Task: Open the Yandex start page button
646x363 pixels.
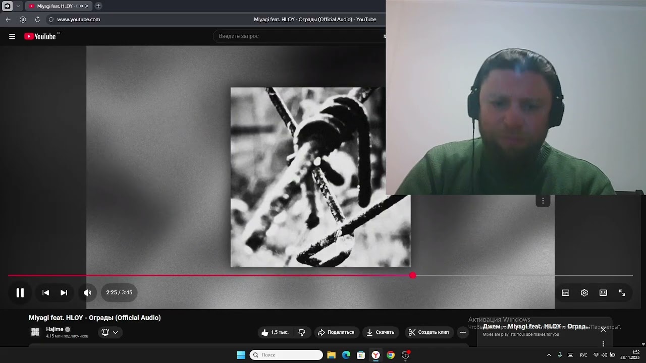Action: (x=23, y=20)
